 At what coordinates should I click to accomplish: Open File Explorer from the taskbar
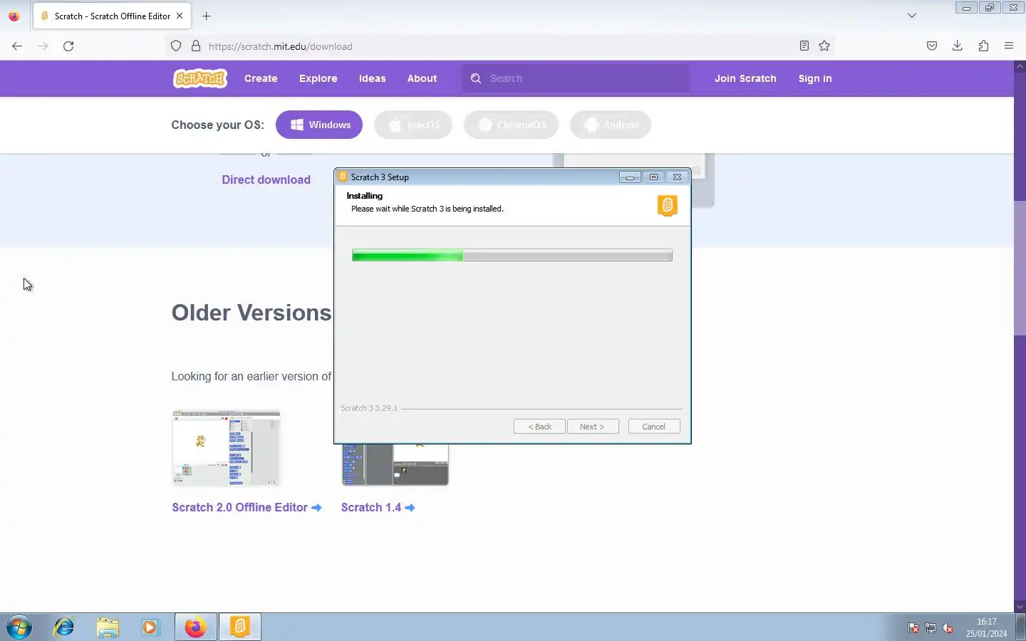click(108, 627)
